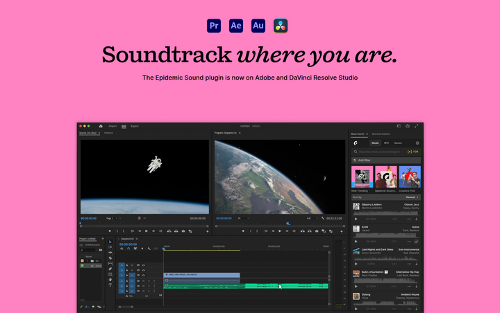This screenshot has height=313, width=500.
Task: Toggle linked selection in timeline
Action: click(x=135, y=249)
